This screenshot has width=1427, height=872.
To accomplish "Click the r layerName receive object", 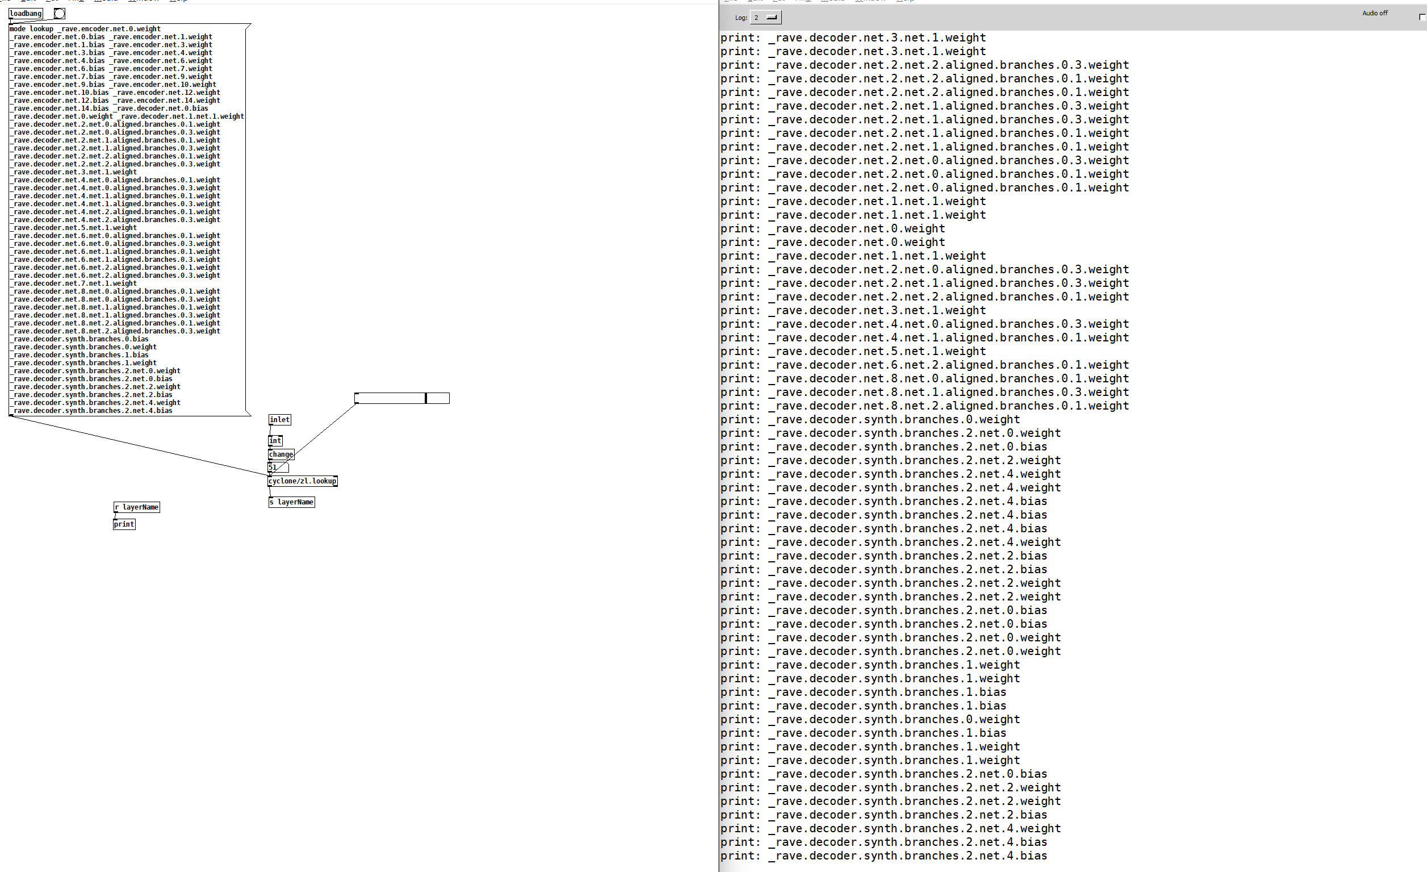I will tap(137, 507).
